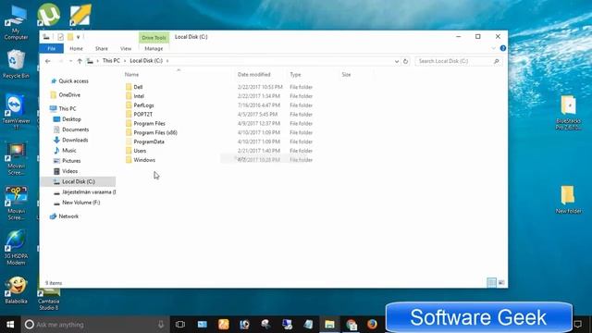Switch to the View ribbon tab
The width and height of the screenshot is (592, 333).
(x=126, y=49)
